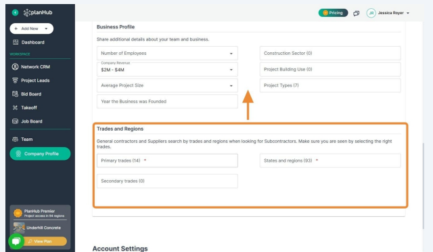433x252 pixels.
Task: Open the Primary trades selection field
Action: [x=167, y=161]
